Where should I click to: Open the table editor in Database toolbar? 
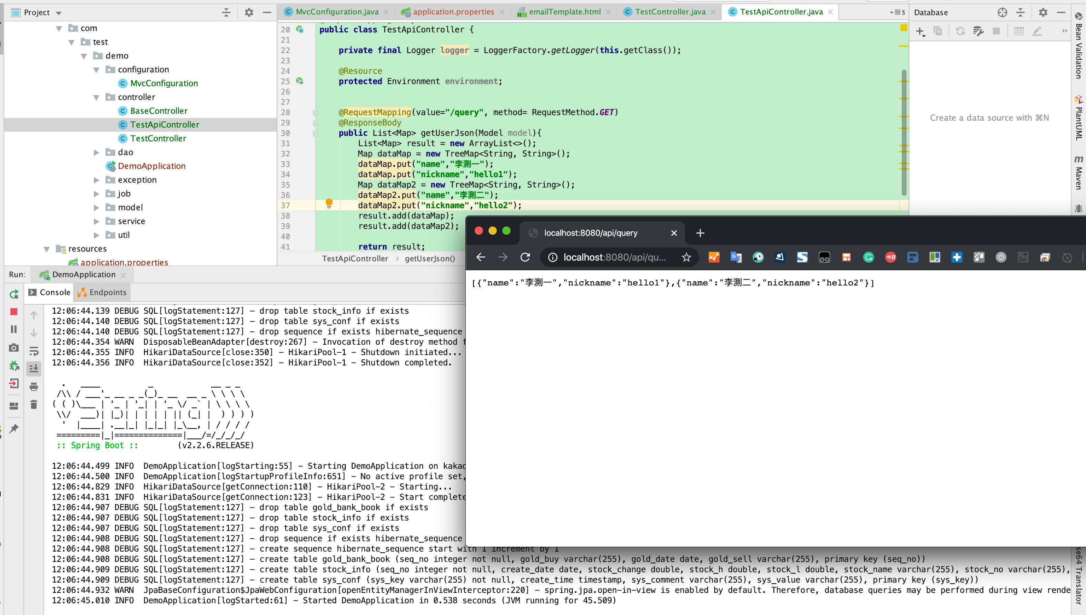(x=1019, y=31)
